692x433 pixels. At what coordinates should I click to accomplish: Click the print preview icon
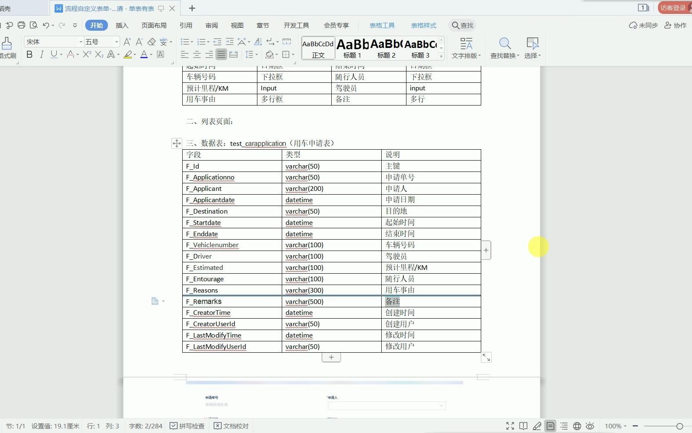[34, 25]
